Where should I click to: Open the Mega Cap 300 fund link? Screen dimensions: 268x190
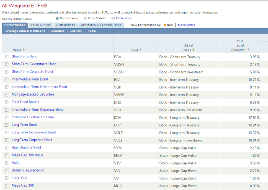point(23,185)
